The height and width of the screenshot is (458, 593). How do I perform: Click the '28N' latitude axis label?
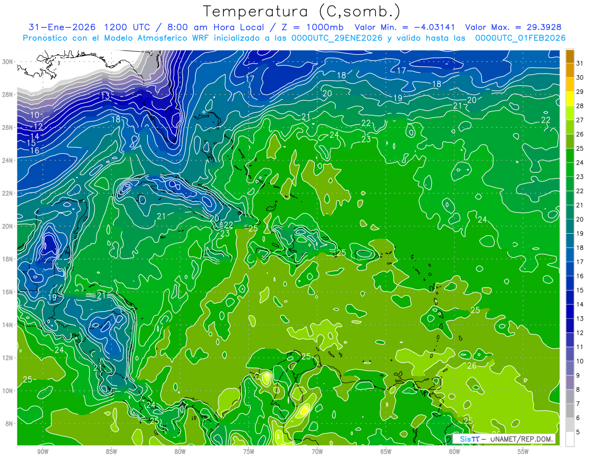coord(8,94)
